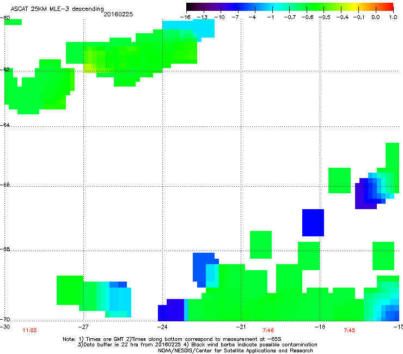Click the red time stamp 11:05

click(29, 331)
